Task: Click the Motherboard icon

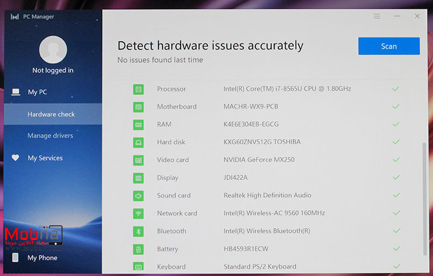Action: click(138, 107)
